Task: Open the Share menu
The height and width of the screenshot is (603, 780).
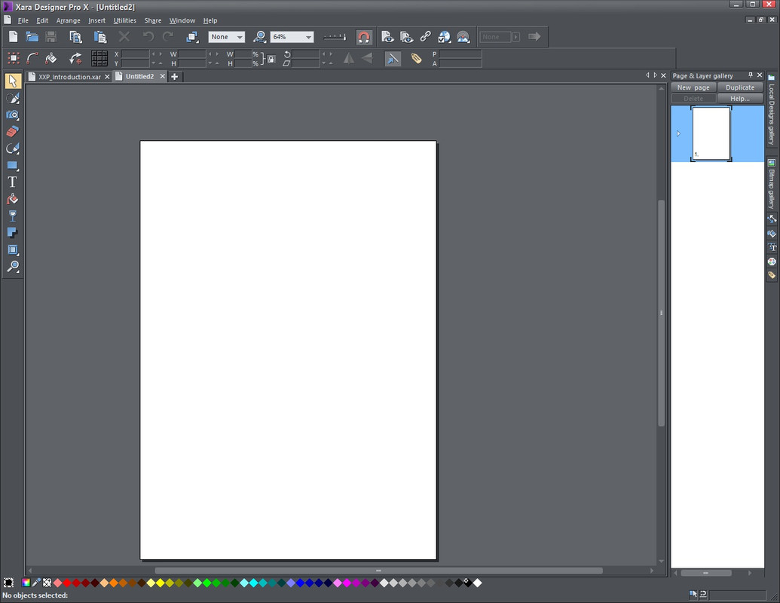Action: pos(153,20)
